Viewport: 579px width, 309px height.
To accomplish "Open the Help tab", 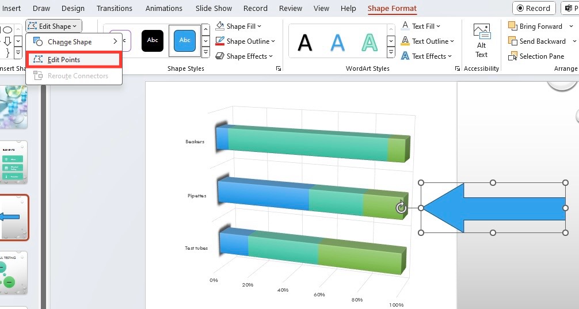I will click(x=348, y=8).
